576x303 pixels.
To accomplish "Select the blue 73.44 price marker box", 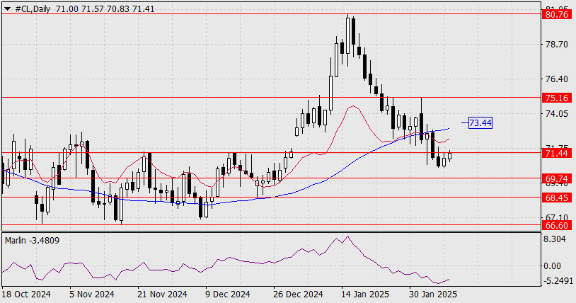I will 480,122.
